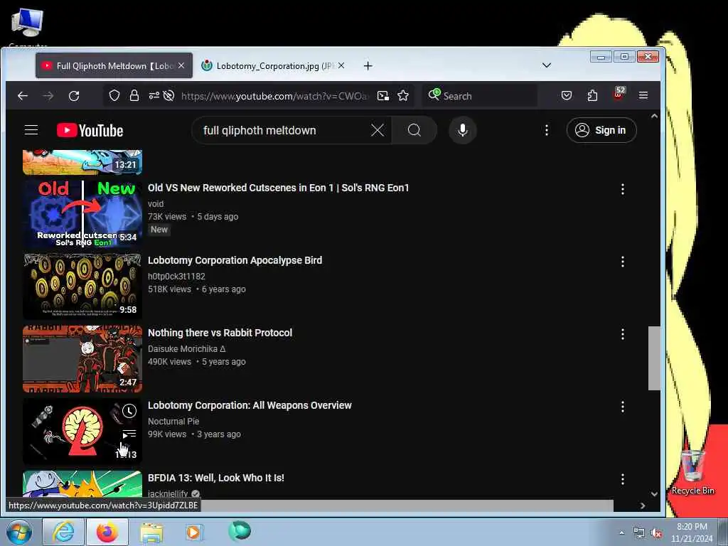This screenshot has width=728, height=546.
Task: Open the Windows Start menu
Action: pyautogui.click(x=18, y=532)
